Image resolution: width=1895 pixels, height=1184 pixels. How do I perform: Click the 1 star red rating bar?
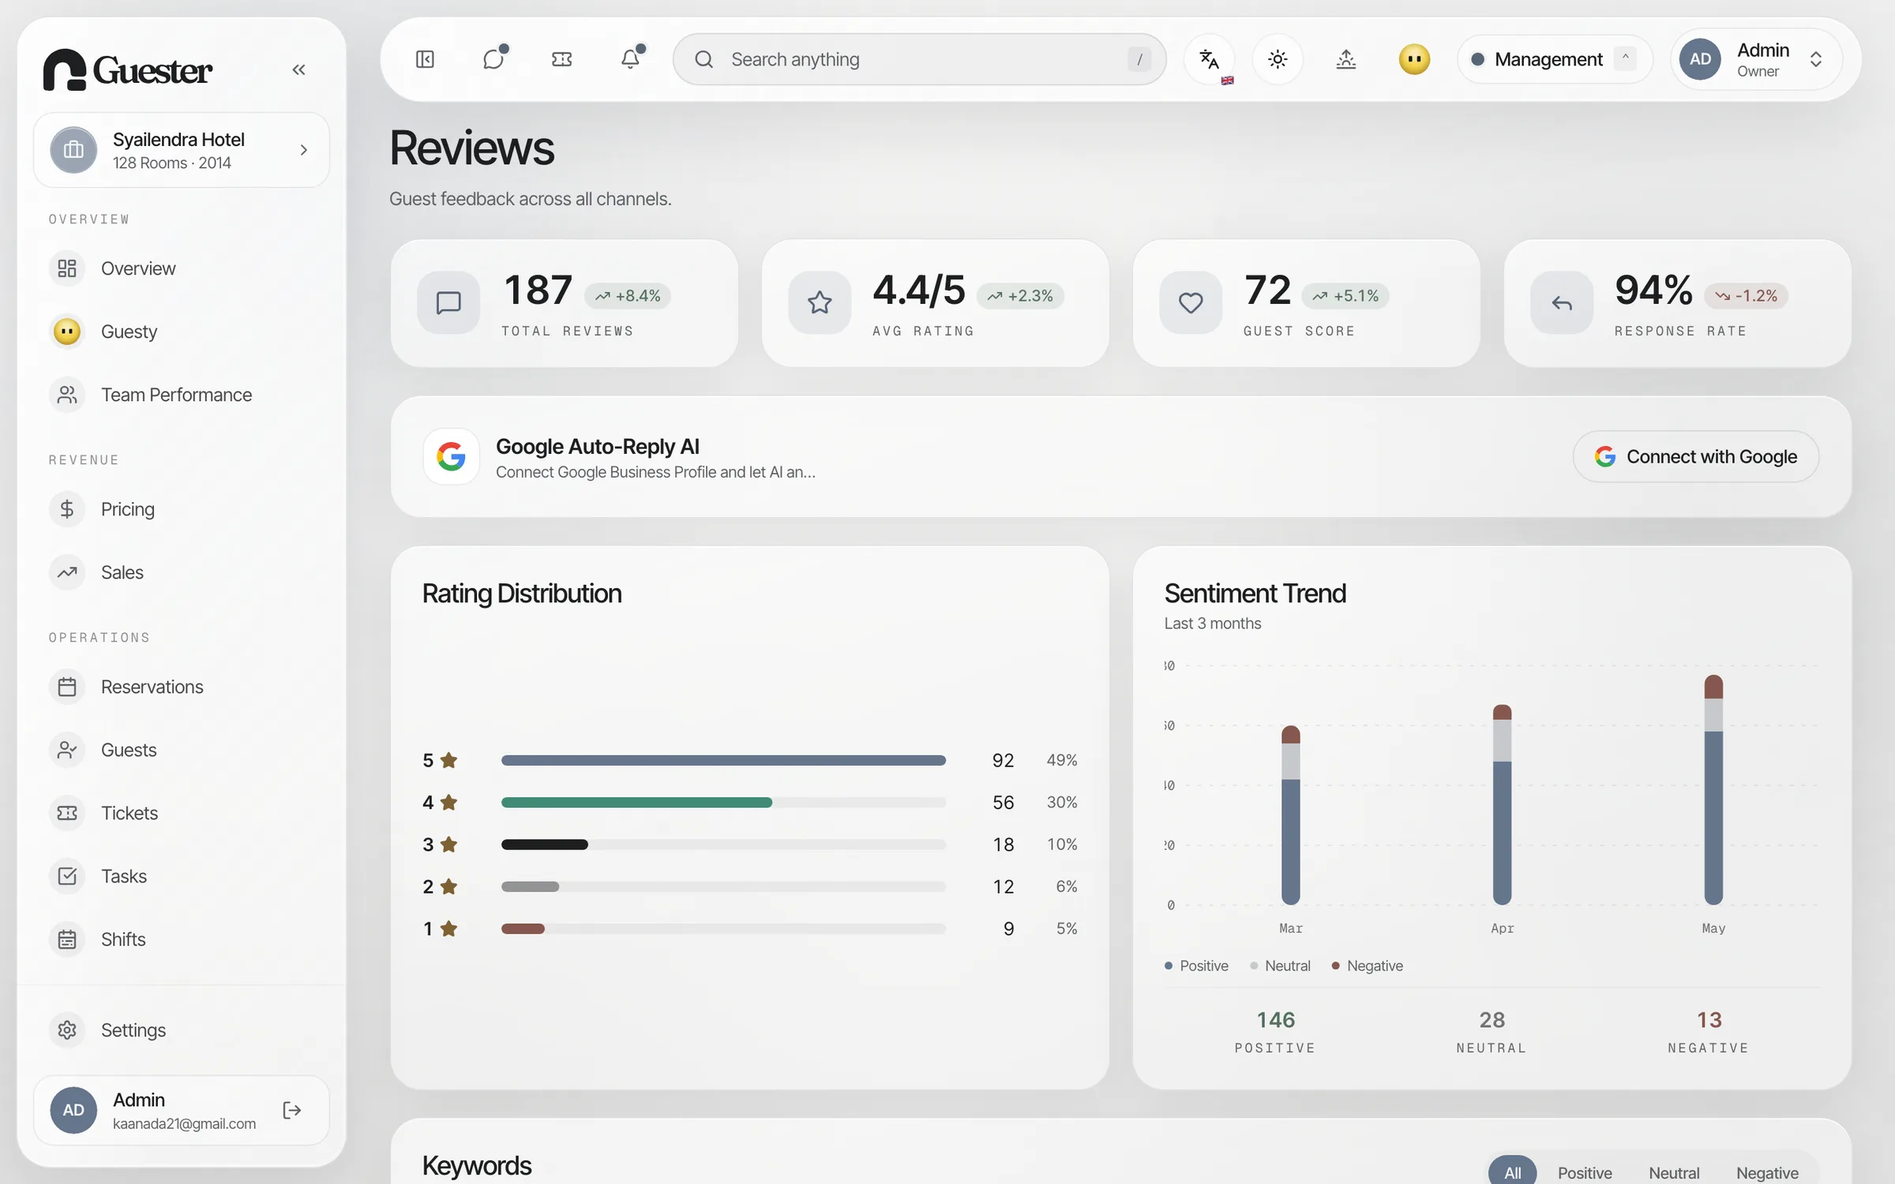point(523,929)
